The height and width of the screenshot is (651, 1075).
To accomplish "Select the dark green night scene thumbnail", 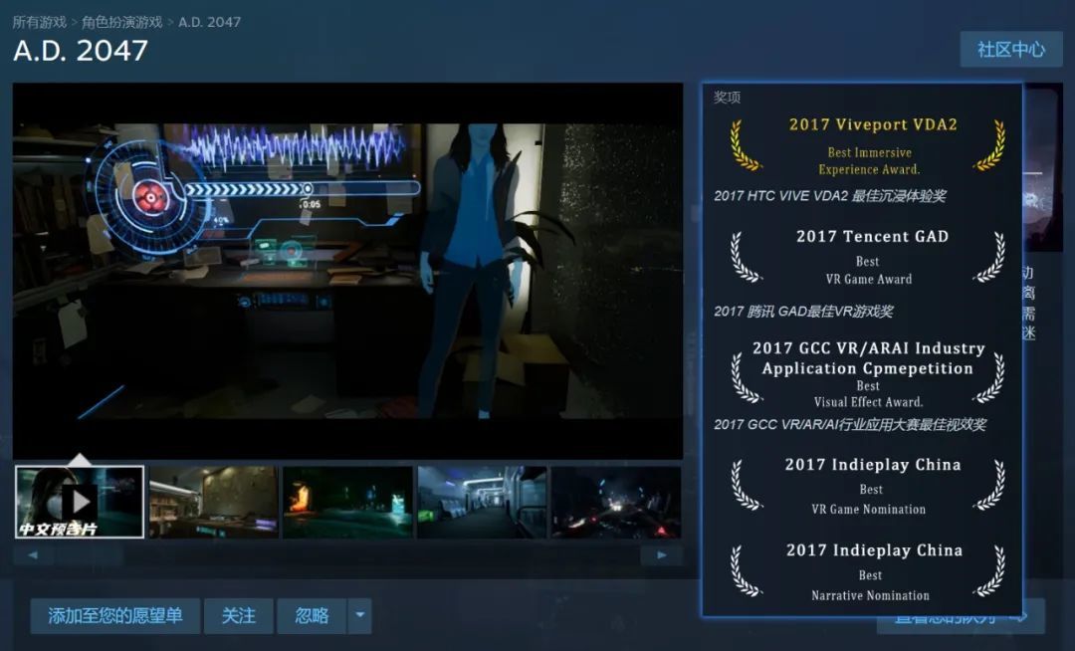I will 347,503.
